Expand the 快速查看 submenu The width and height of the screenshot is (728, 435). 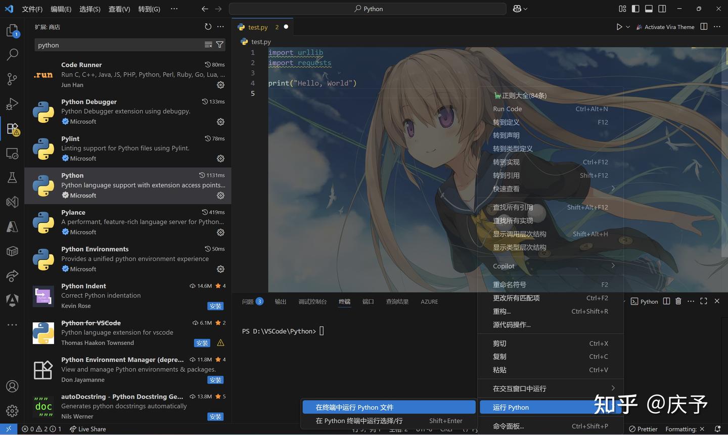551,188
